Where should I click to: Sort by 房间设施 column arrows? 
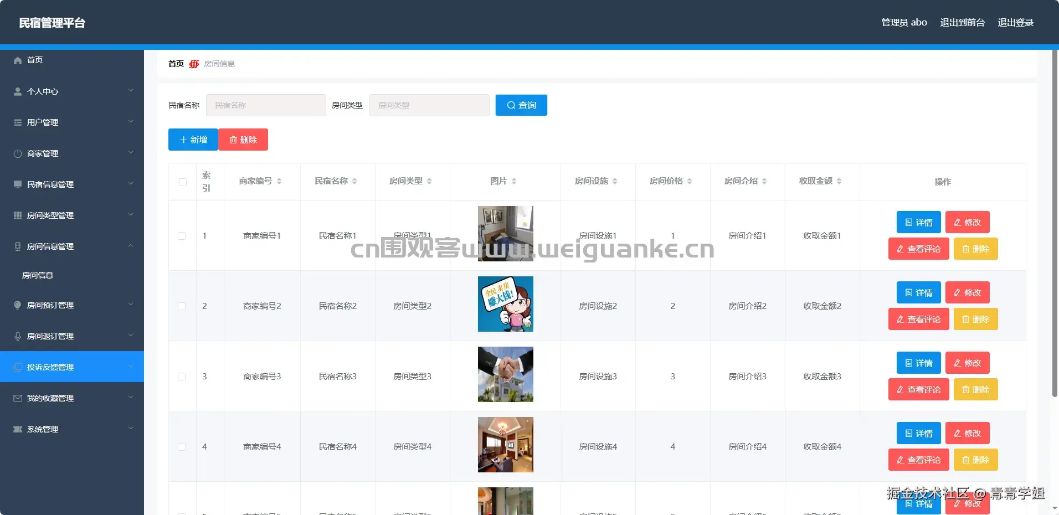tap(615, 181)
